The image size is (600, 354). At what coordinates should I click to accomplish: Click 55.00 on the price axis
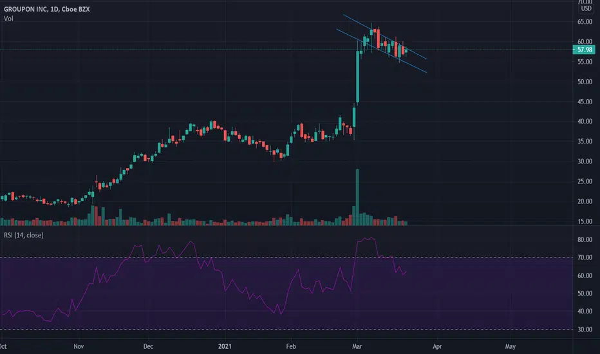(585, 62)
